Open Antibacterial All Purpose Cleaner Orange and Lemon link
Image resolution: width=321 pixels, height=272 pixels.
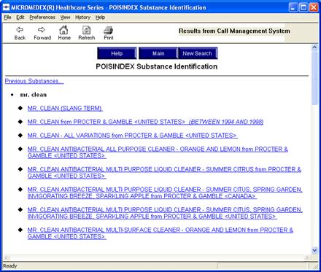coord(158,152)
